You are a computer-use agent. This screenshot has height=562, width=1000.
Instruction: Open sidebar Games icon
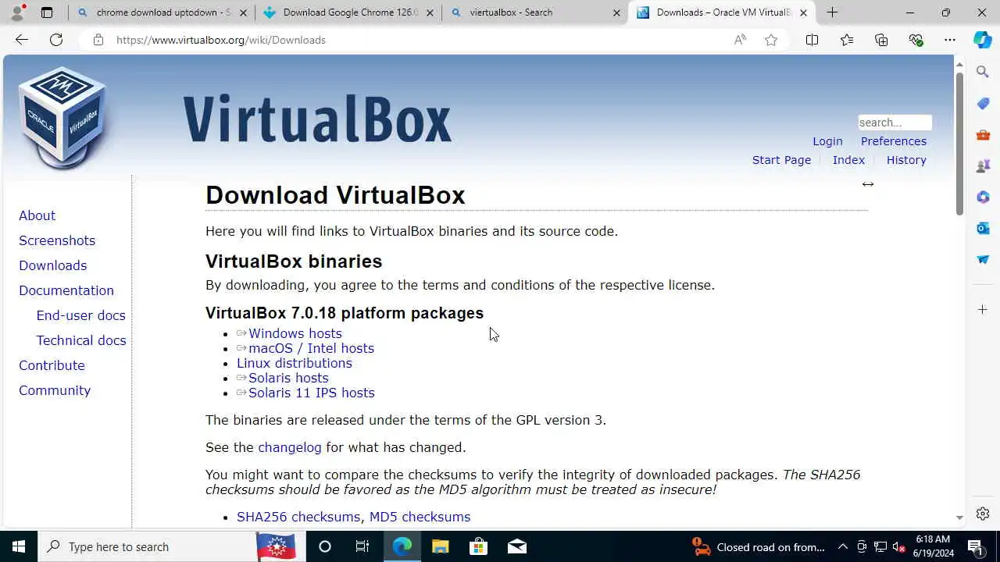[x=983, y=165]
